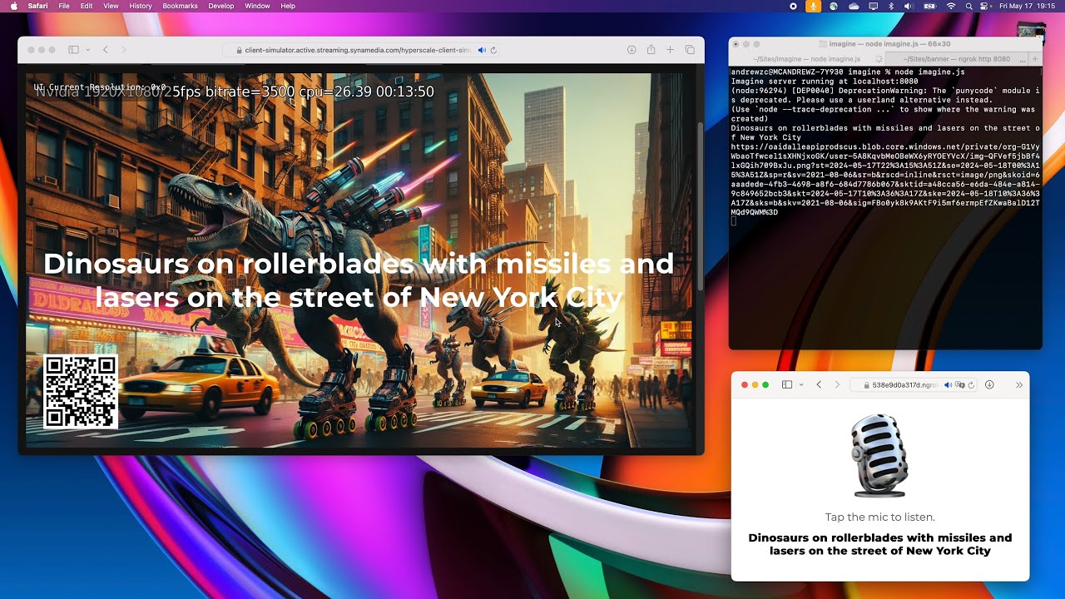The height and width of the screenshot is (599, 1065).
Task: Click the date and time Fri May 17 19:15
Action: point(1028,6)
